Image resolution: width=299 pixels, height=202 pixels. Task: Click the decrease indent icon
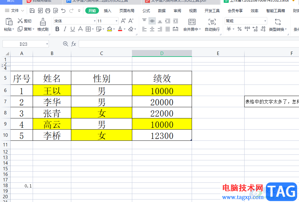pos(168,21)
